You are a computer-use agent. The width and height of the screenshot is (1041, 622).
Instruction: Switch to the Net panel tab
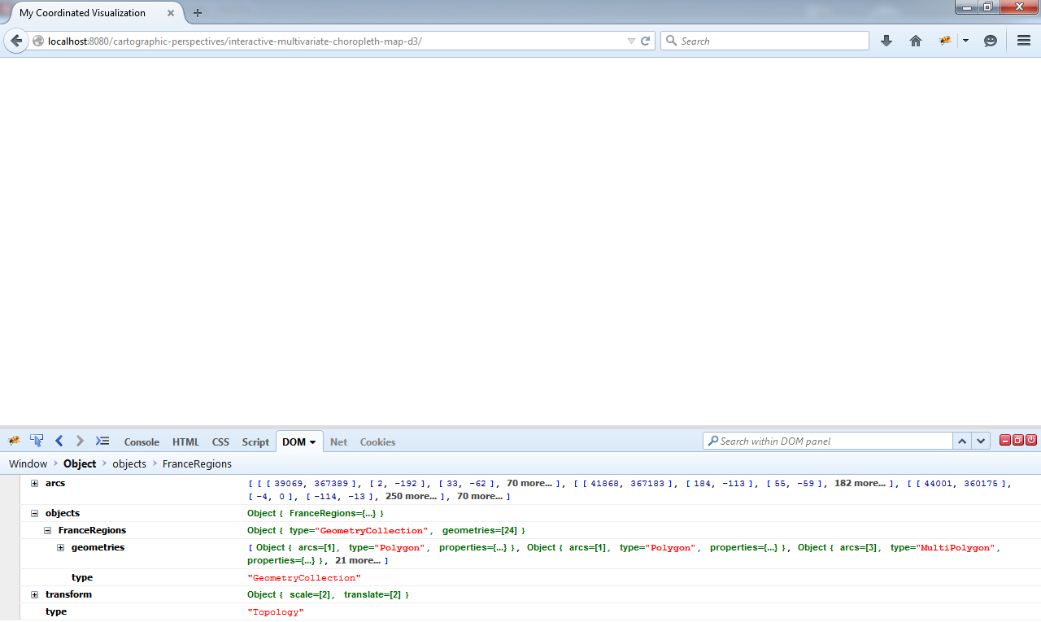point(338,441)
